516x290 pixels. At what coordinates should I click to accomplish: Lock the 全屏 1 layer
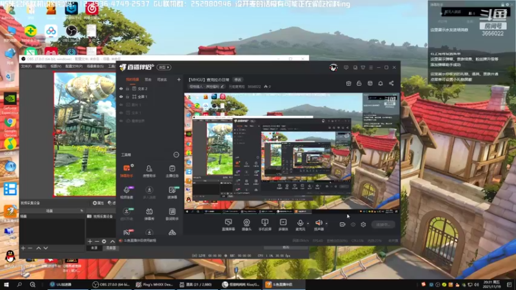click(x=127, y=97)
